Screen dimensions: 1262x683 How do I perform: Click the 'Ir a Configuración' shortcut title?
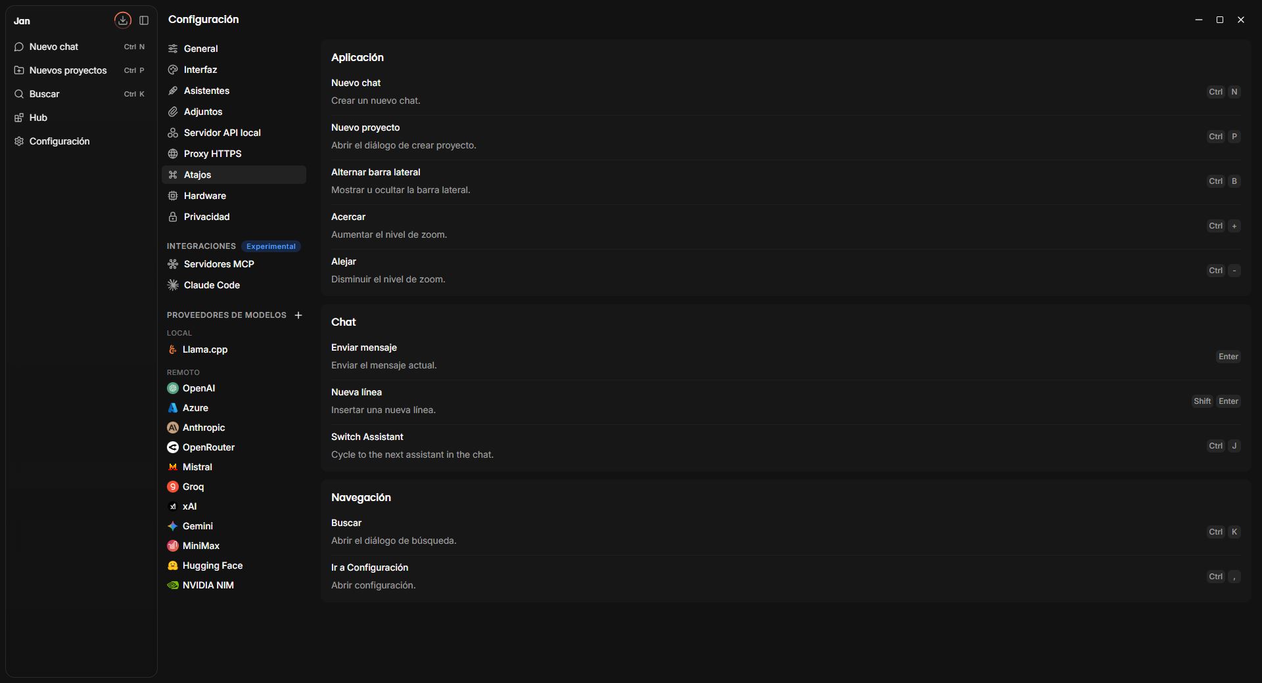click(x=369, y=567)
